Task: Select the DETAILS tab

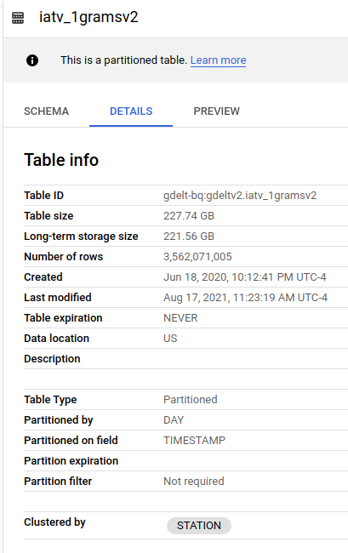Action: [x=131, y=111]
